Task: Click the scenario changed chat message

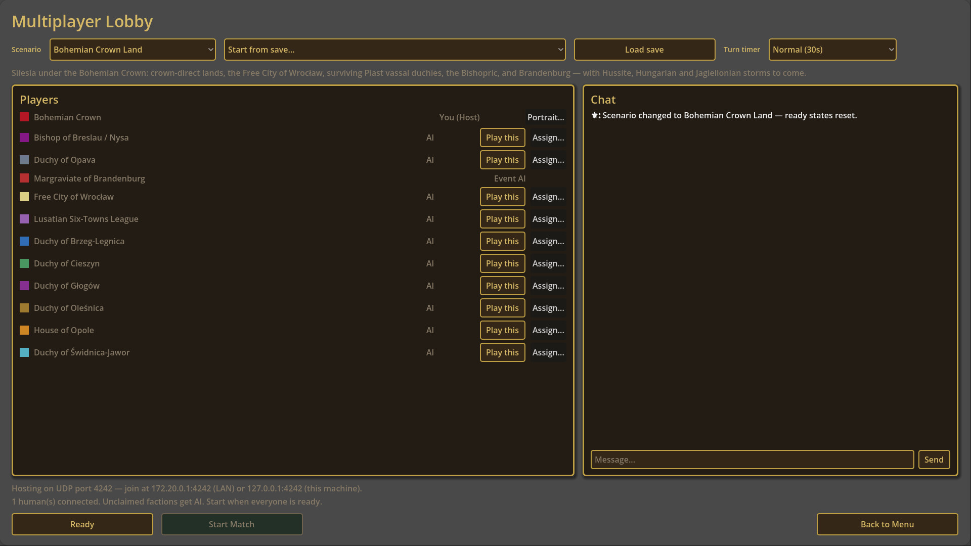Action: [x=724, y=115]
